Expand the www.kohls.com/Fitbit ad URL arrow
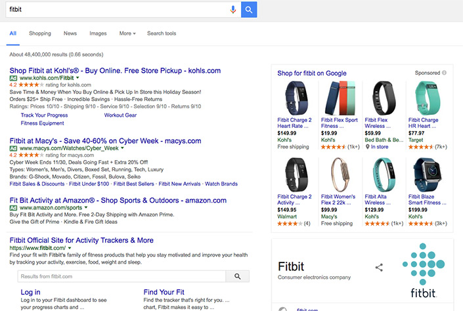The height and width of the screenshot is (311, 463). pyautogui.click(x=77, y=78)
